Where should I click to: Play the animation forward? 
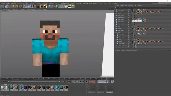pyautogui.click(x=78, y=82)
